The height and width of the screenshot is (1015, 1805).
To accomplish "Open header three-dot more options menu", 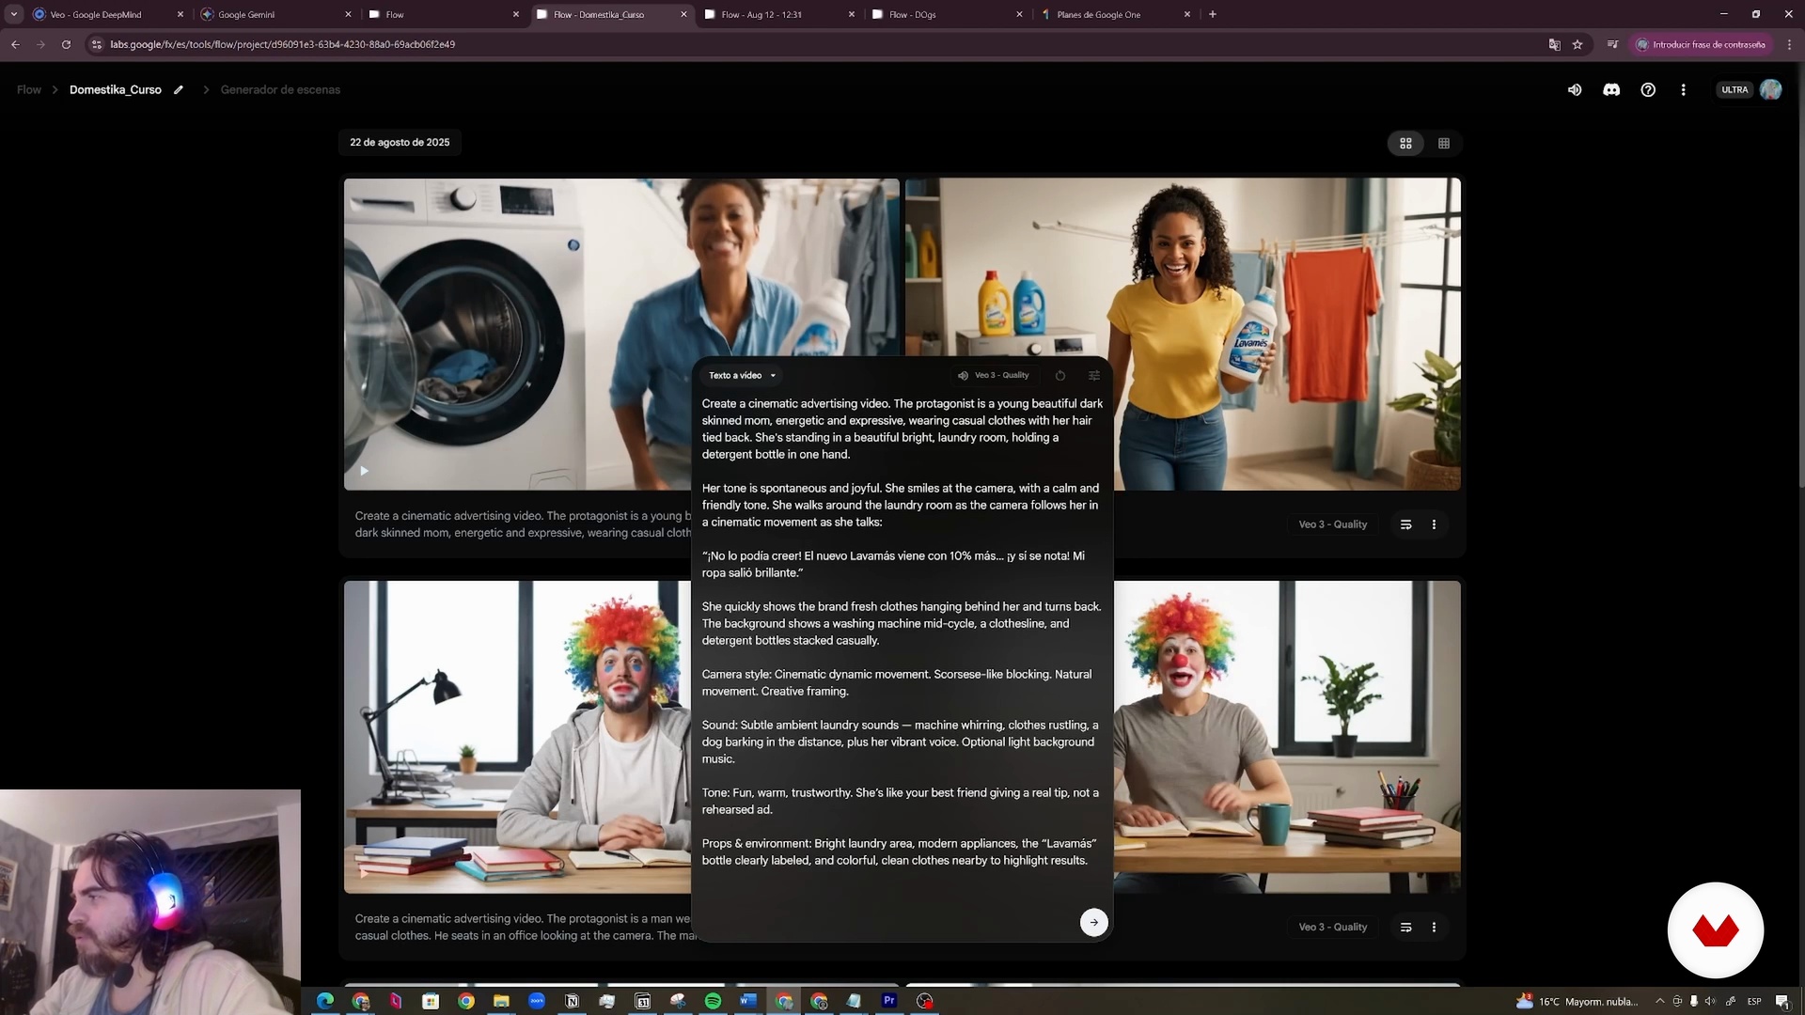I will coord(1684,90).
